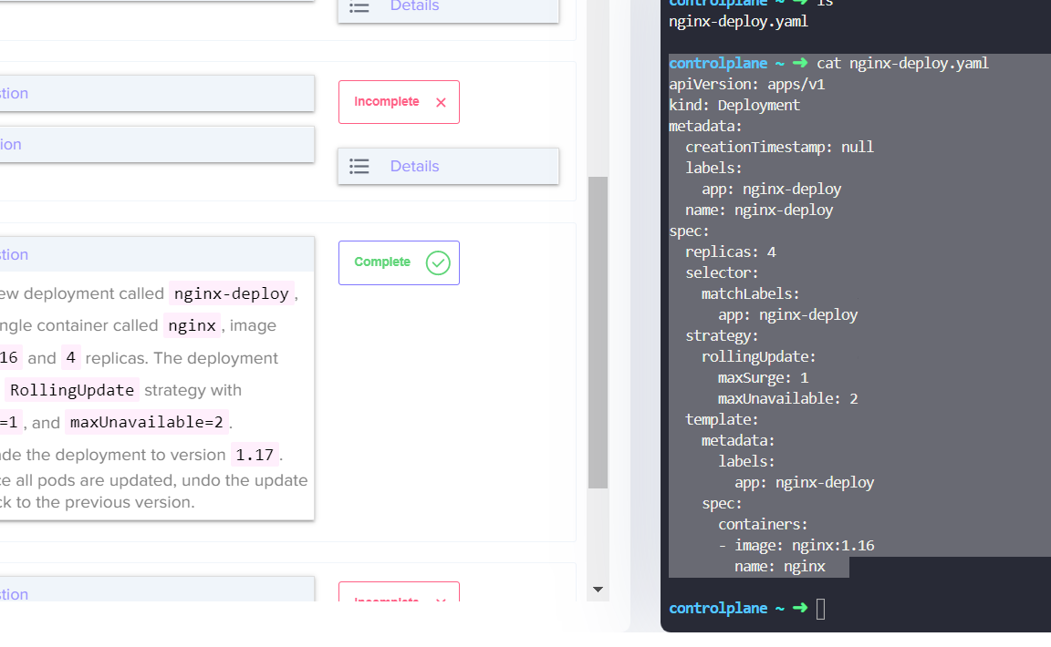This screenshot has width=1051, height=647.
Task: Click the 'nginx' container name code label in the question
Action: [x=192, y=325]
